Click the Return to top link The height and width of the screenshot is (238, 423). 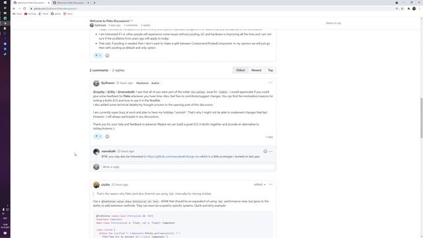pyautogui.click(x=333, y=23)
